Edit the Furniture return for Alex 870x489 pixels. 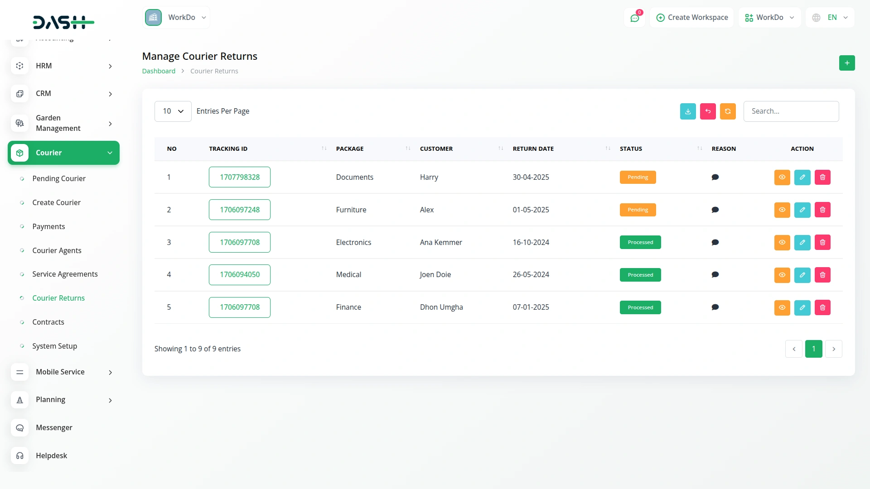pyautogui.click(x=802, y=210)
